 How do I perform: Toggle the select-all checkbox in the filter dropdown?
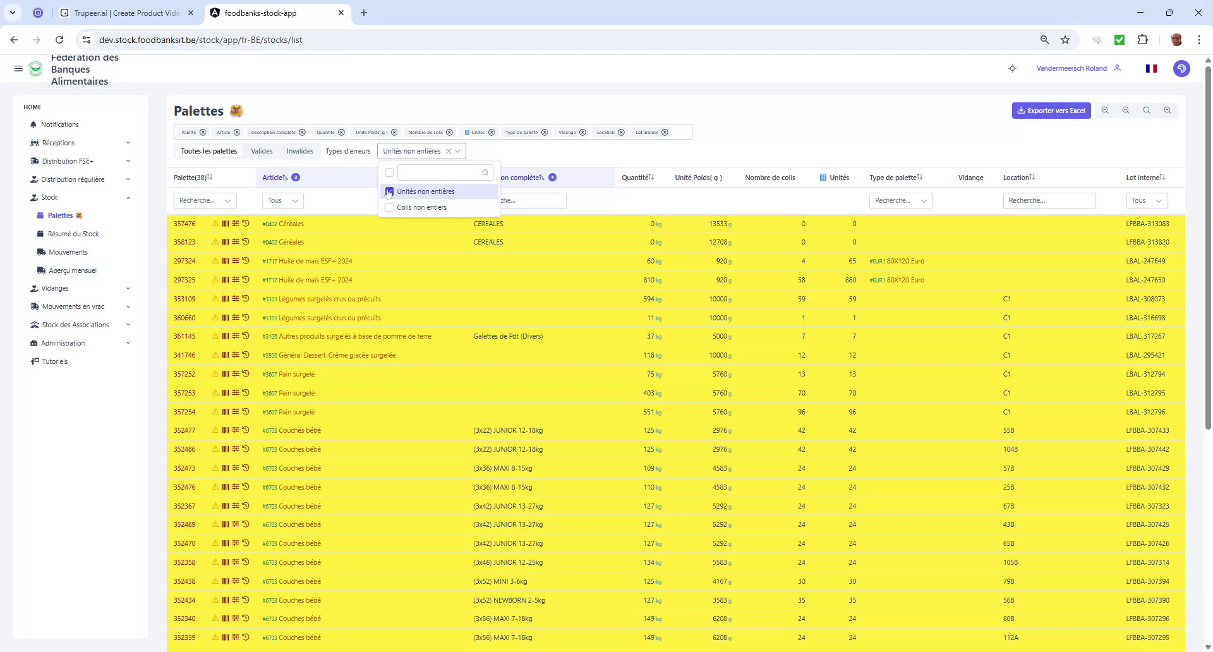click(x=389, y=172)
